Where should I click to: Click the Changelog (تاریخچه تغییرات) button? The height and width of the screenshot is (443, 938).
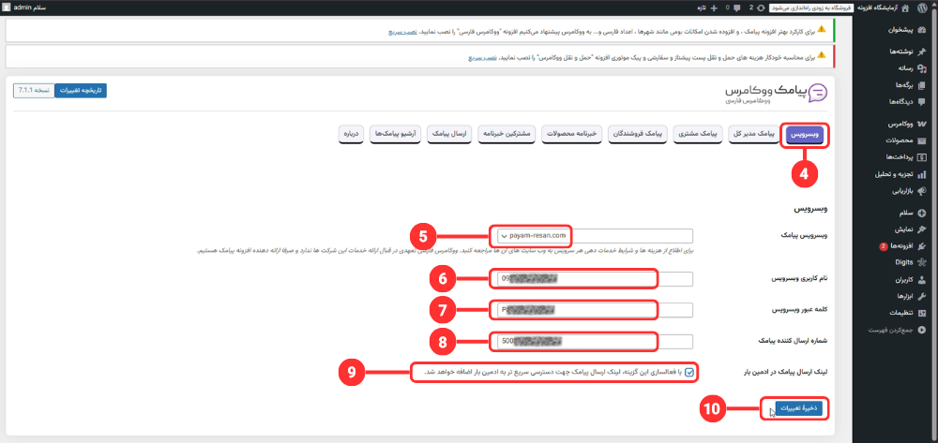pos(81,91)
